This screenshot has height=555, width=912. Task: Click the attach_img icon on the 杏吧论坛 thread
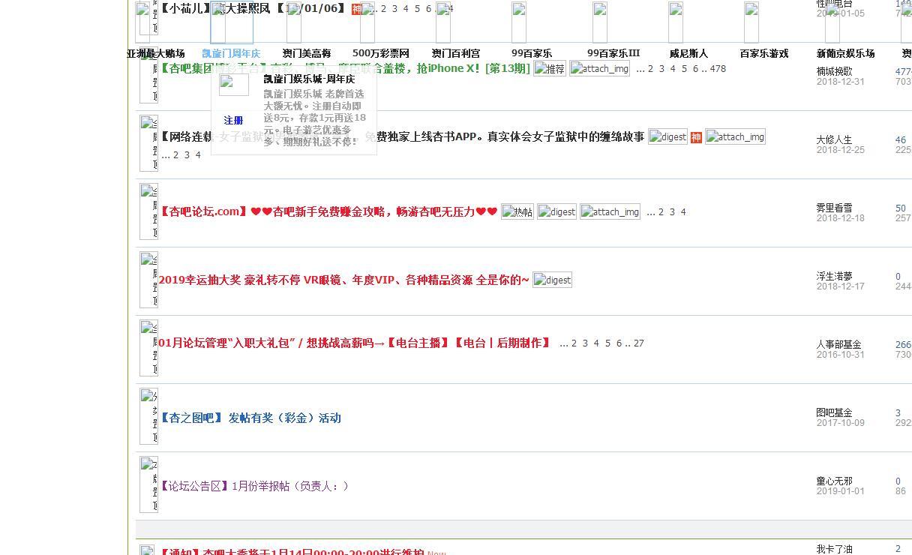click(610, 211)
